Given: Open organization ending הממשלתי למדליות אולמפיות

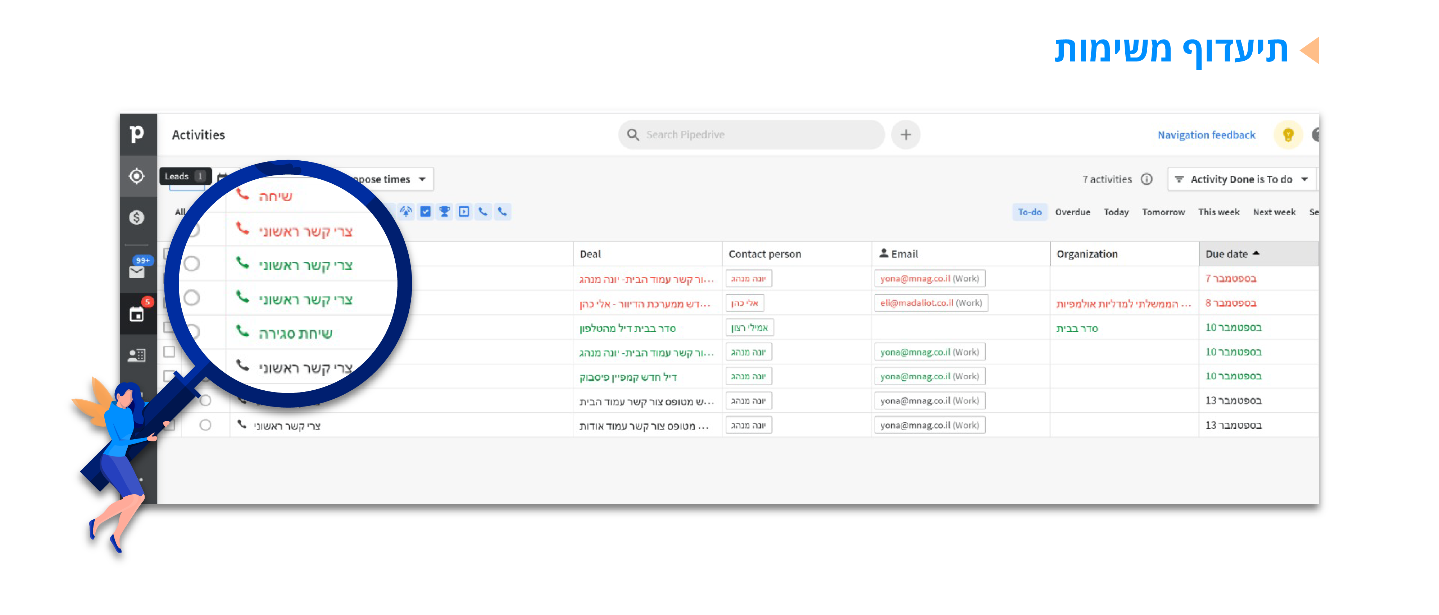Looking at the screenshot, I should (1123, 304).
